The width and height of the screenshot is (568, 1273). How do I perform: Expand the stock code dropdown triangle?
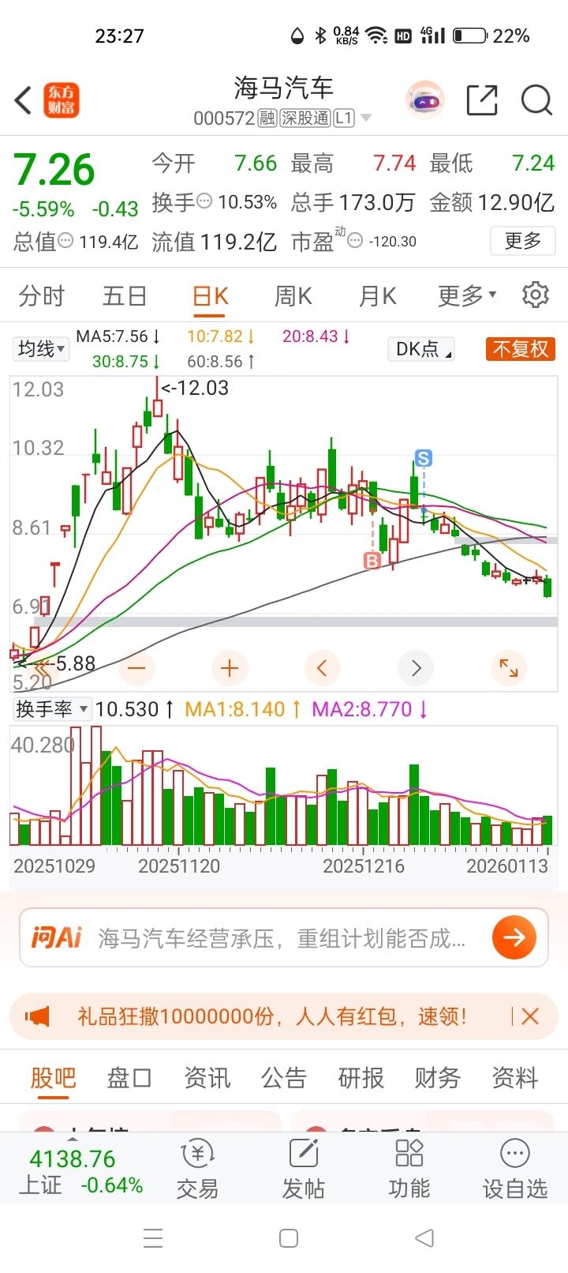pyautogui.click(x=365, y=118)
